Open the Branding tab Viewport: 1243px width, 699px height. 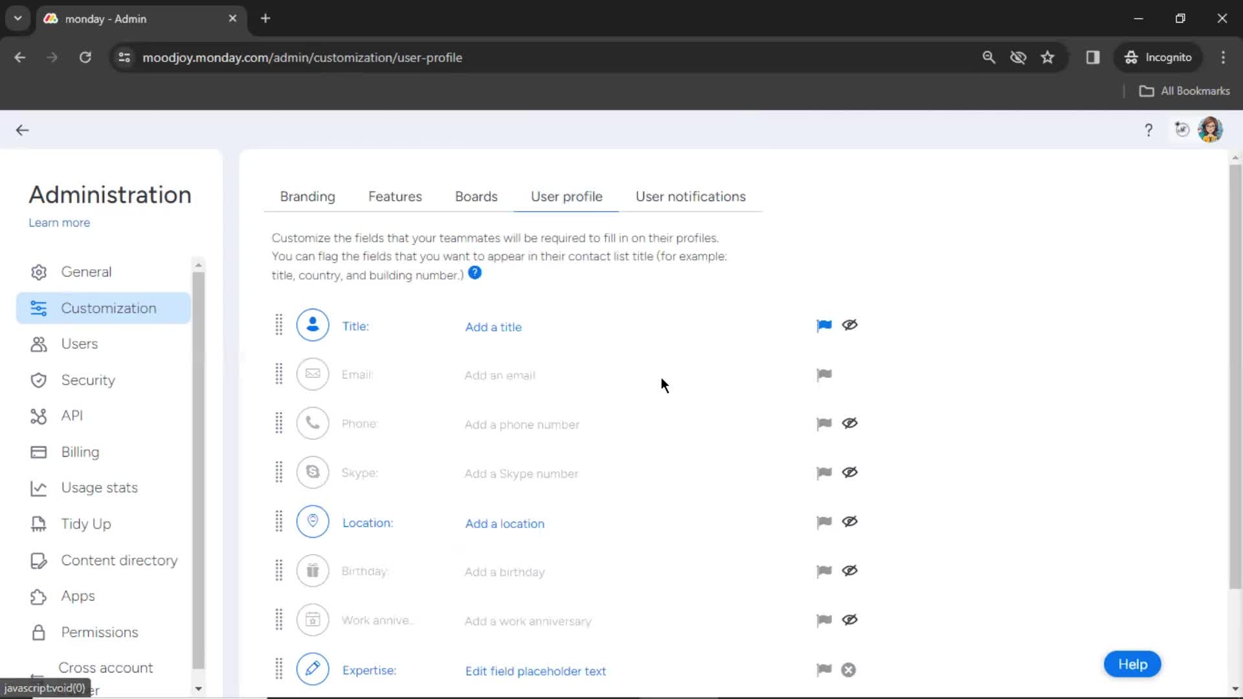(306, 197)
